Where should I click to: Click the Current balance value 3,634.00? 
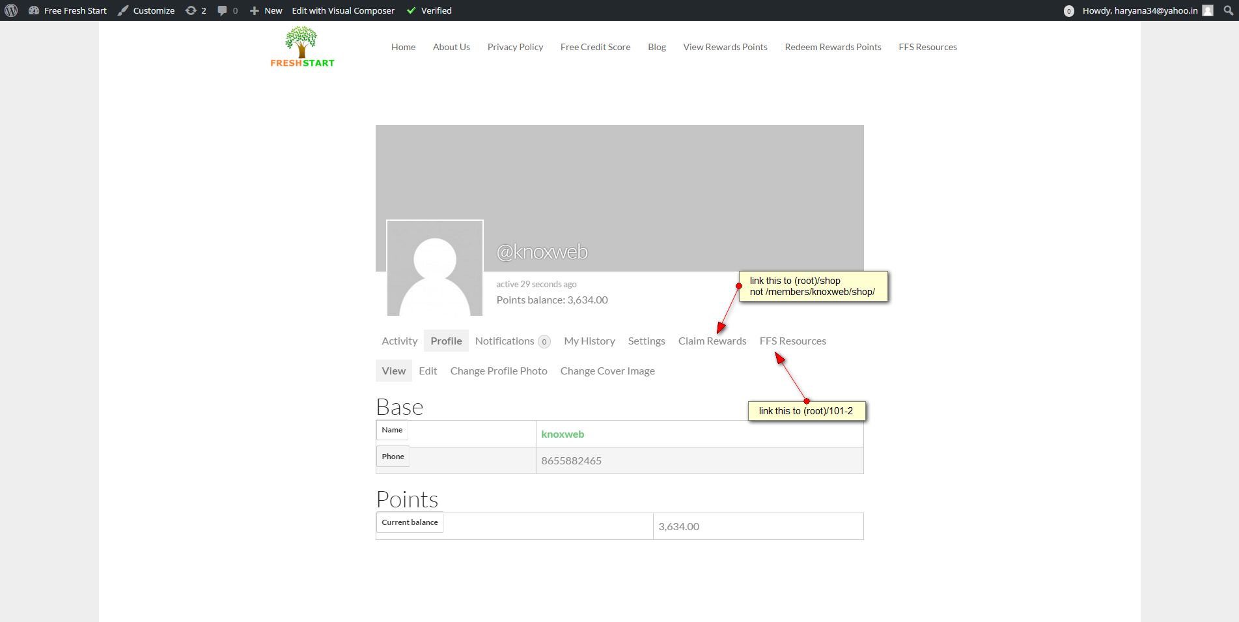pos(678,526)
